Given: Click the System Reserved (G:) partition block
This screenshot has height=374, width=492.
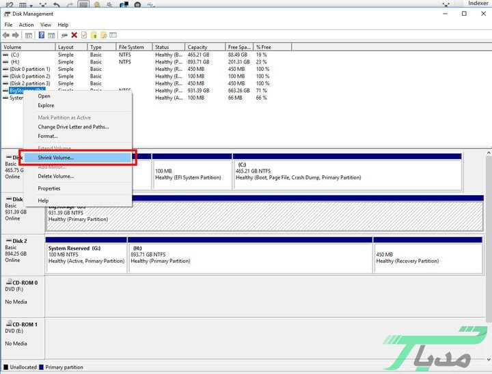Looking at the screenshot, I should [86, 256].
